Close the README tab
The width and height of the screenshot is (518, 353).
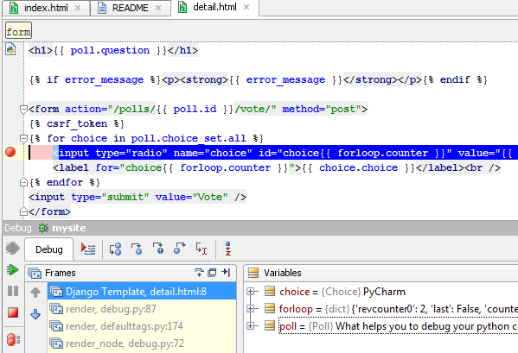[158, 8]
